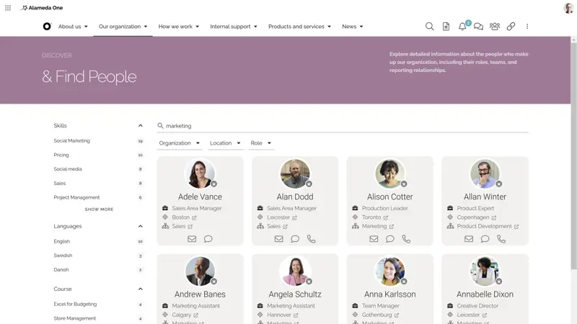Open Alan Dodd profile photo
Image resolution: width=577 pixels, height=324 pixels.
(295, 174)
